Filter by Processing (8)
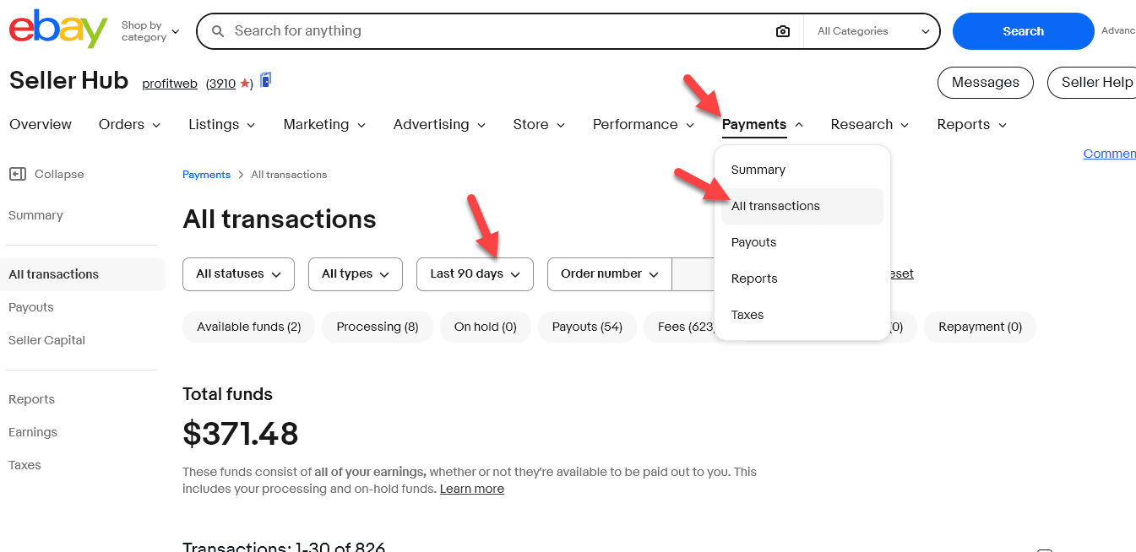The image size is (1136, 552). click(x=378, y=327)
